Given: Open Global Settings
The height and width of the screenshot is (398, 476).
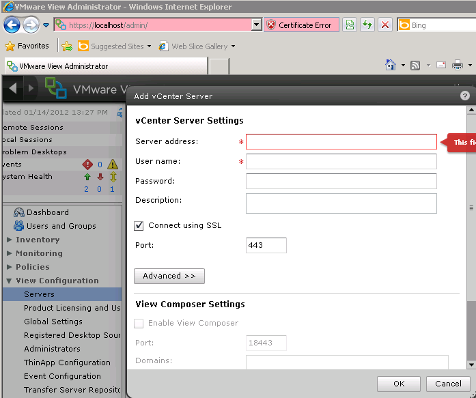Looking at the screenshot, I should click(53, 322).
